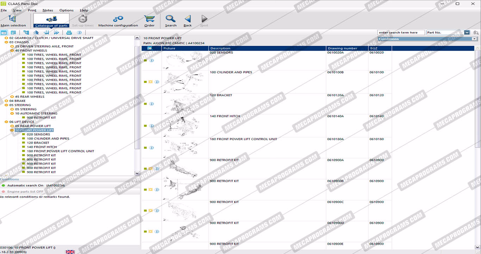This screenshot has width=481, height=254.
Task: Click the Machine configuration gears icon
Action: (x=118, y=19)
